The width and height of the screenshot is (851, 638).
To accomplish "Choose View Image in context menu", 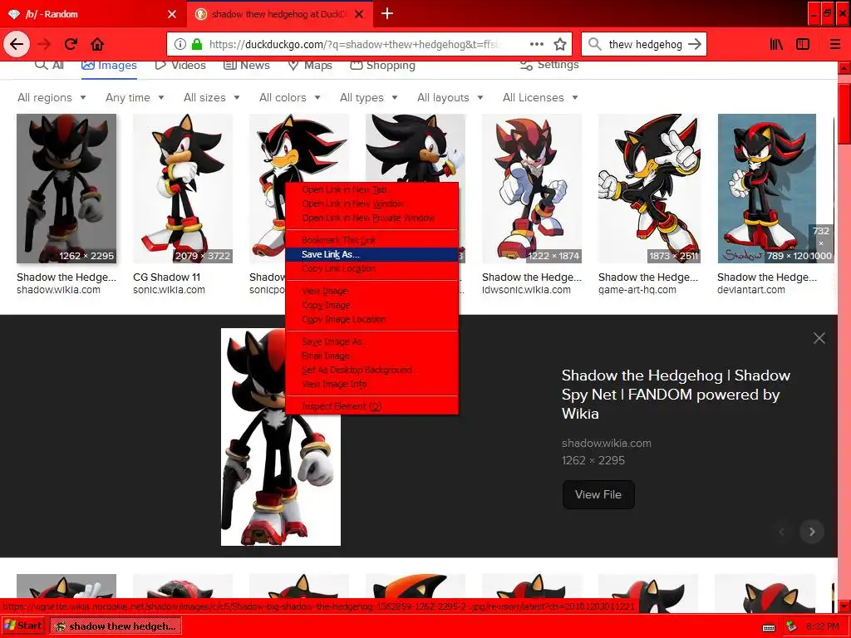I will tap(371, 291).
